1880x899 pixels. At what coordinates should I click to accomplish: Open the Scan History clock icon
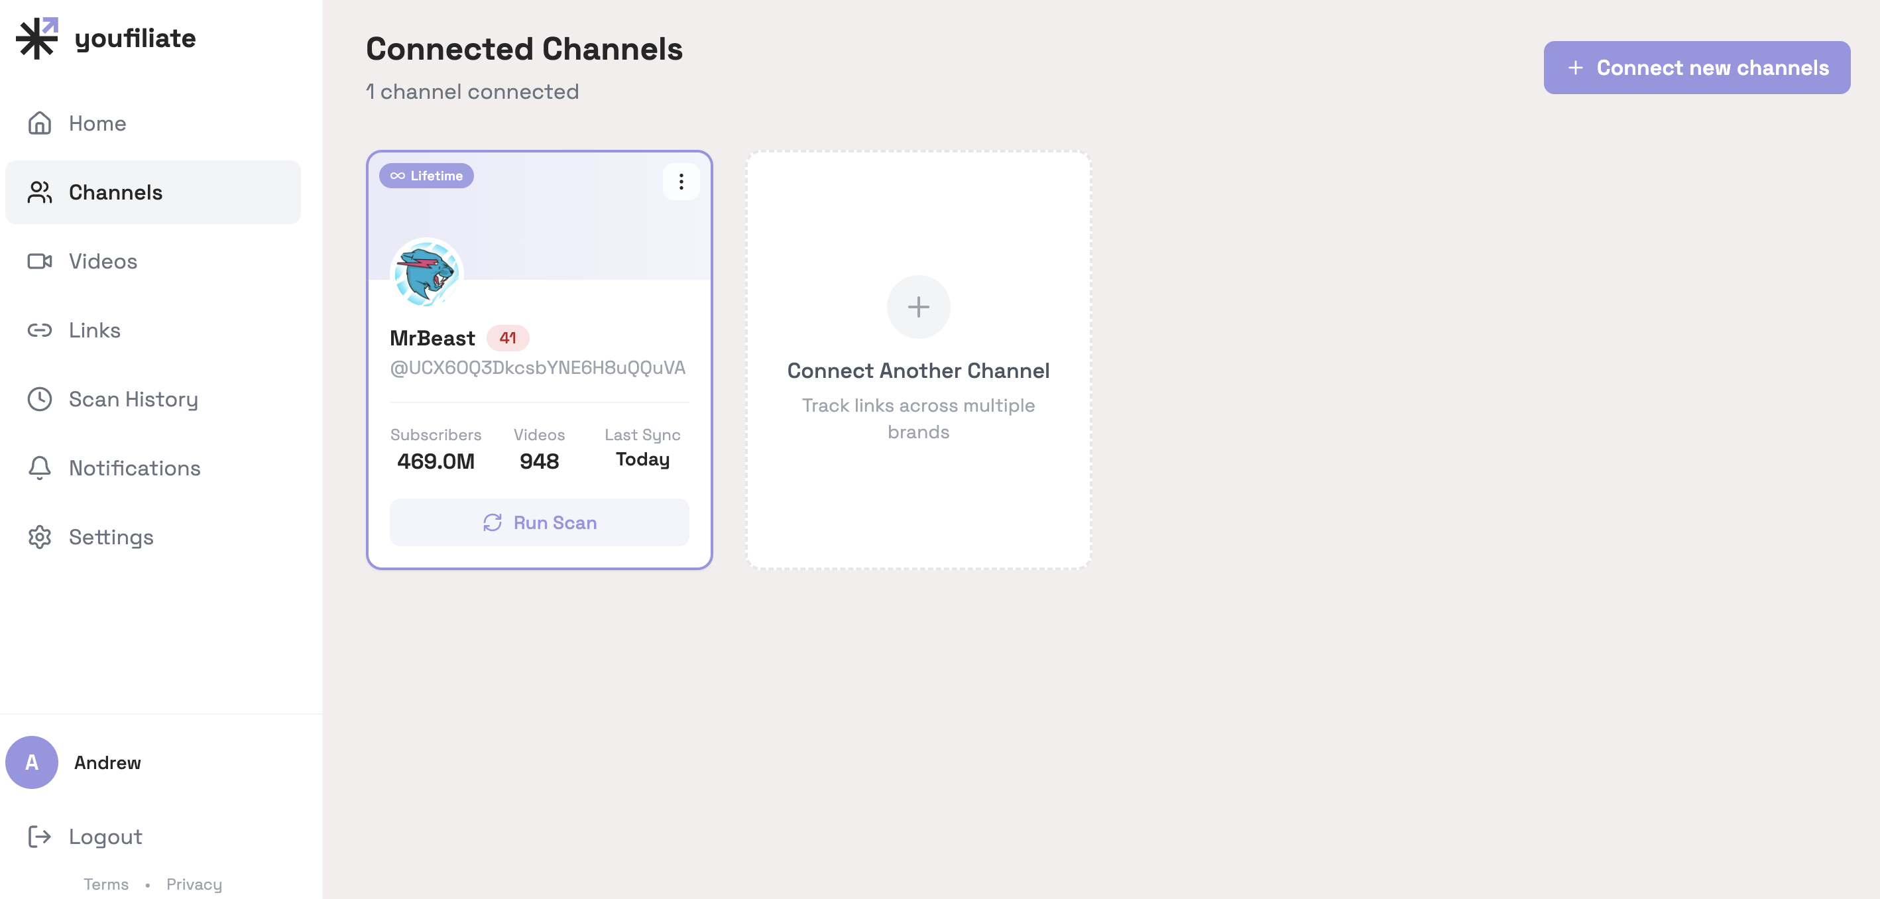[x=39, y=399]
